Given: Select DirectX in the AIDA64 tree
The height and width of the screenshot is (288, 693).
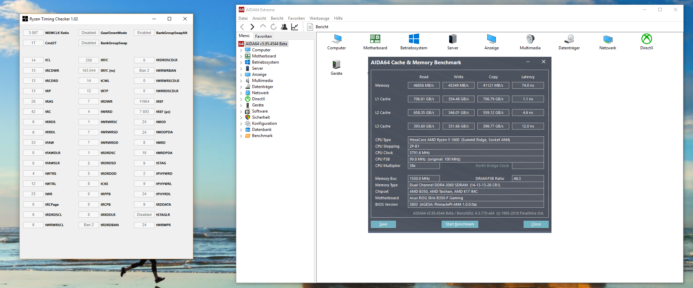Looking at the screenshot, I should point(259,99).
